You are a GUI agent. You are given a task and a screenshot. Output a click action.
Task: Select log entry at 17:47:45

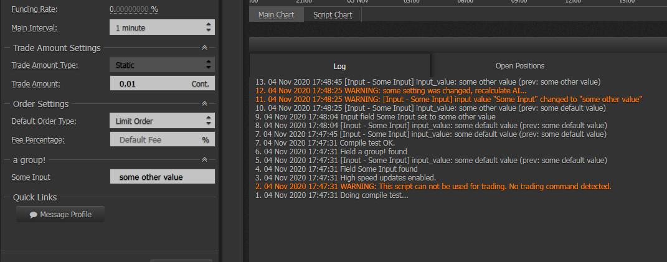(x=431, y=134)
